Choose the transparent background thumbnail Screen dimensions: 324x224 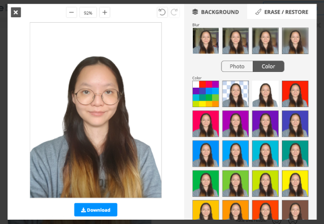tap(235, 94)
